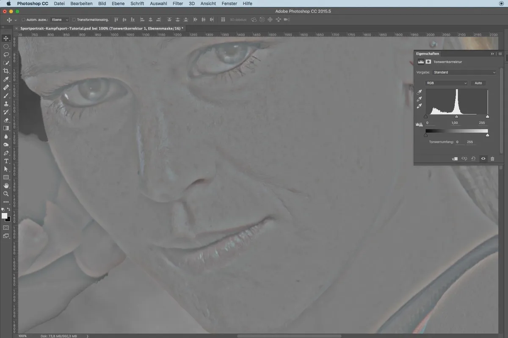Select the Healing Brush tool
Screen dimensions: 508x338
[6, 87]
